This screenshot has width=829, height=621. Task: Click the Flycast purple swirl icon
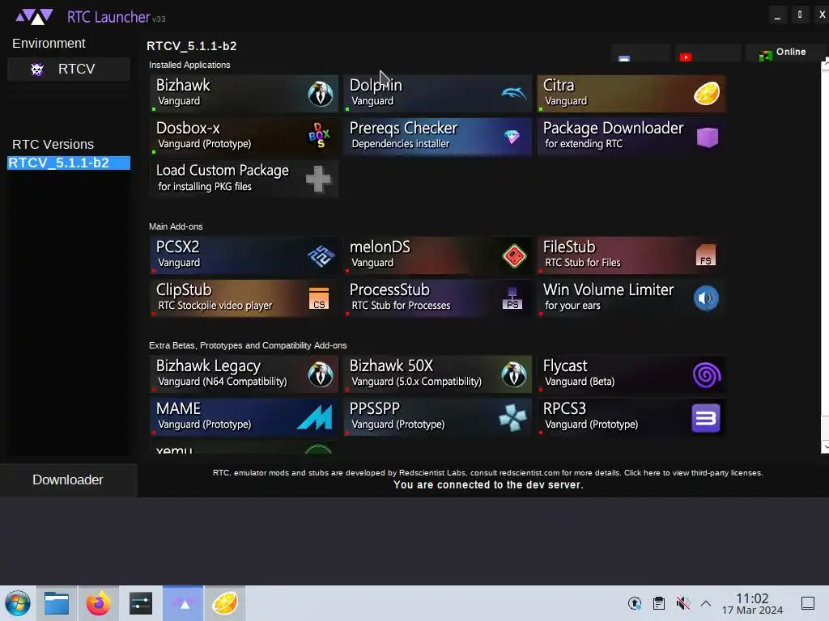(706, 375)
